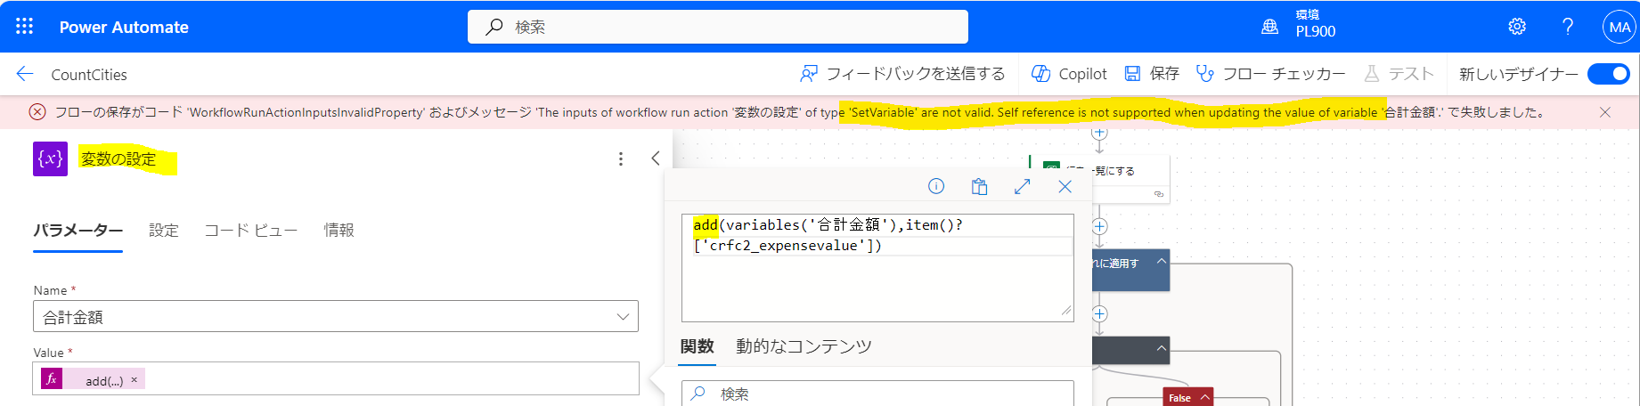Screen dimensions: 1640x406
Task: Click the fx expression badge icon
Action: coord(52,379)
